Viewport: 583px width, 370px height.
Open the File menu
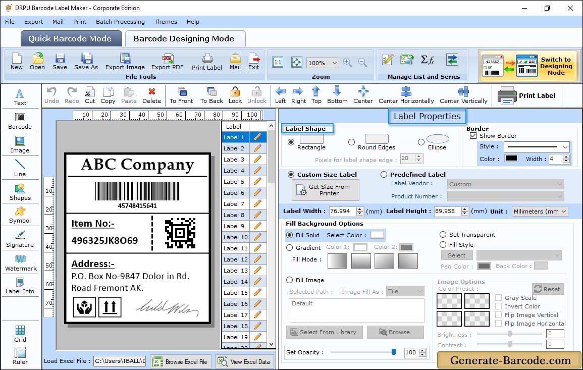tap(10, 22)
